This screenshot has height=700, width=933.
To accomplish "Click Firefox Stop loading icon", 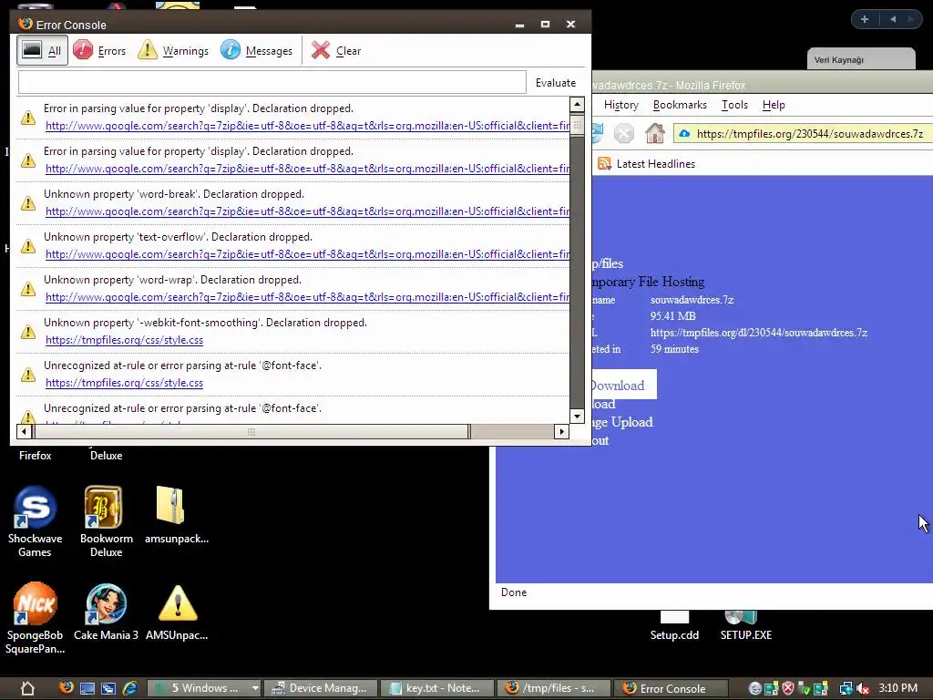I will point(623,133).
